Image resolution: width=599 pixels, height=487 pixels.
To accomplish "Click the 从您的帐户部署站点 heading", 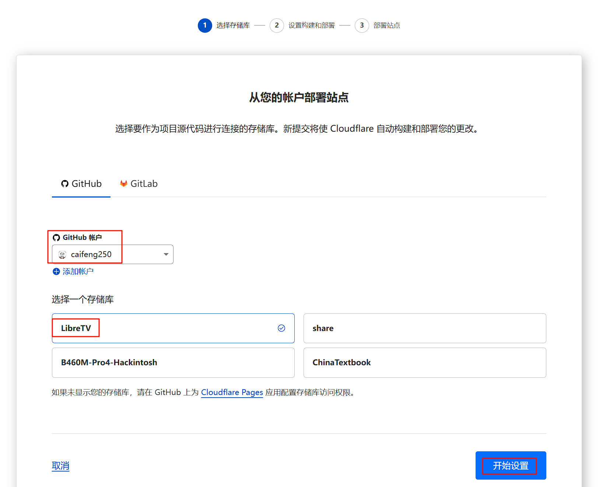I will (x=299, y=97).
